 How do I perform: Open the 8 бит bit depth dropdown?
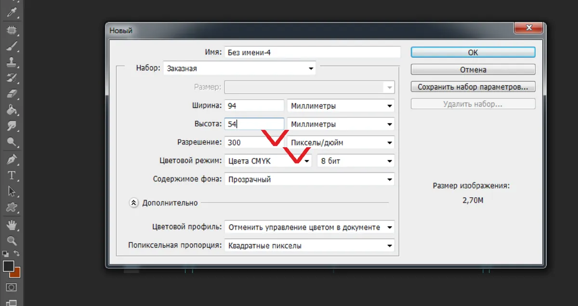point(355,161)
